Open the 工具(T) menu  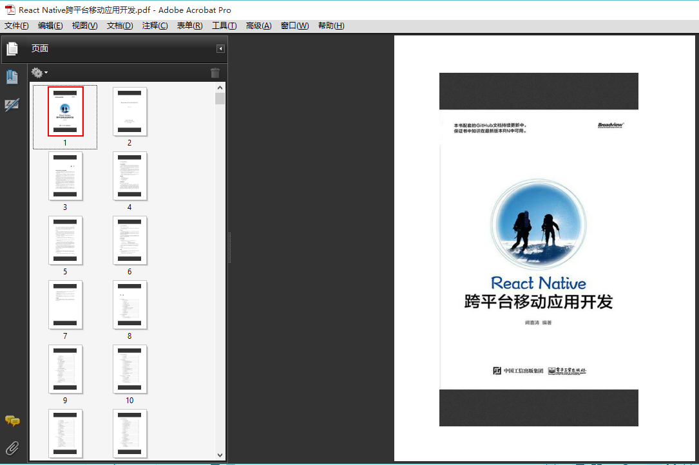point(224,26)
